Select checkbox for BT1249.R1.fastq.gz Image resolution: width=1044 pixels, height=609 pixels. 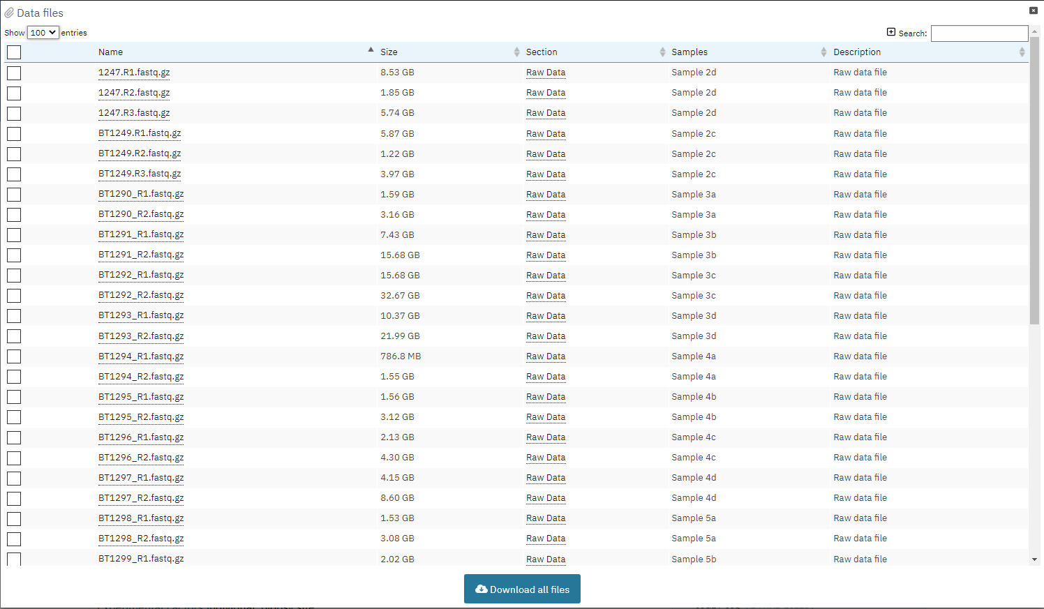point(14,134)
